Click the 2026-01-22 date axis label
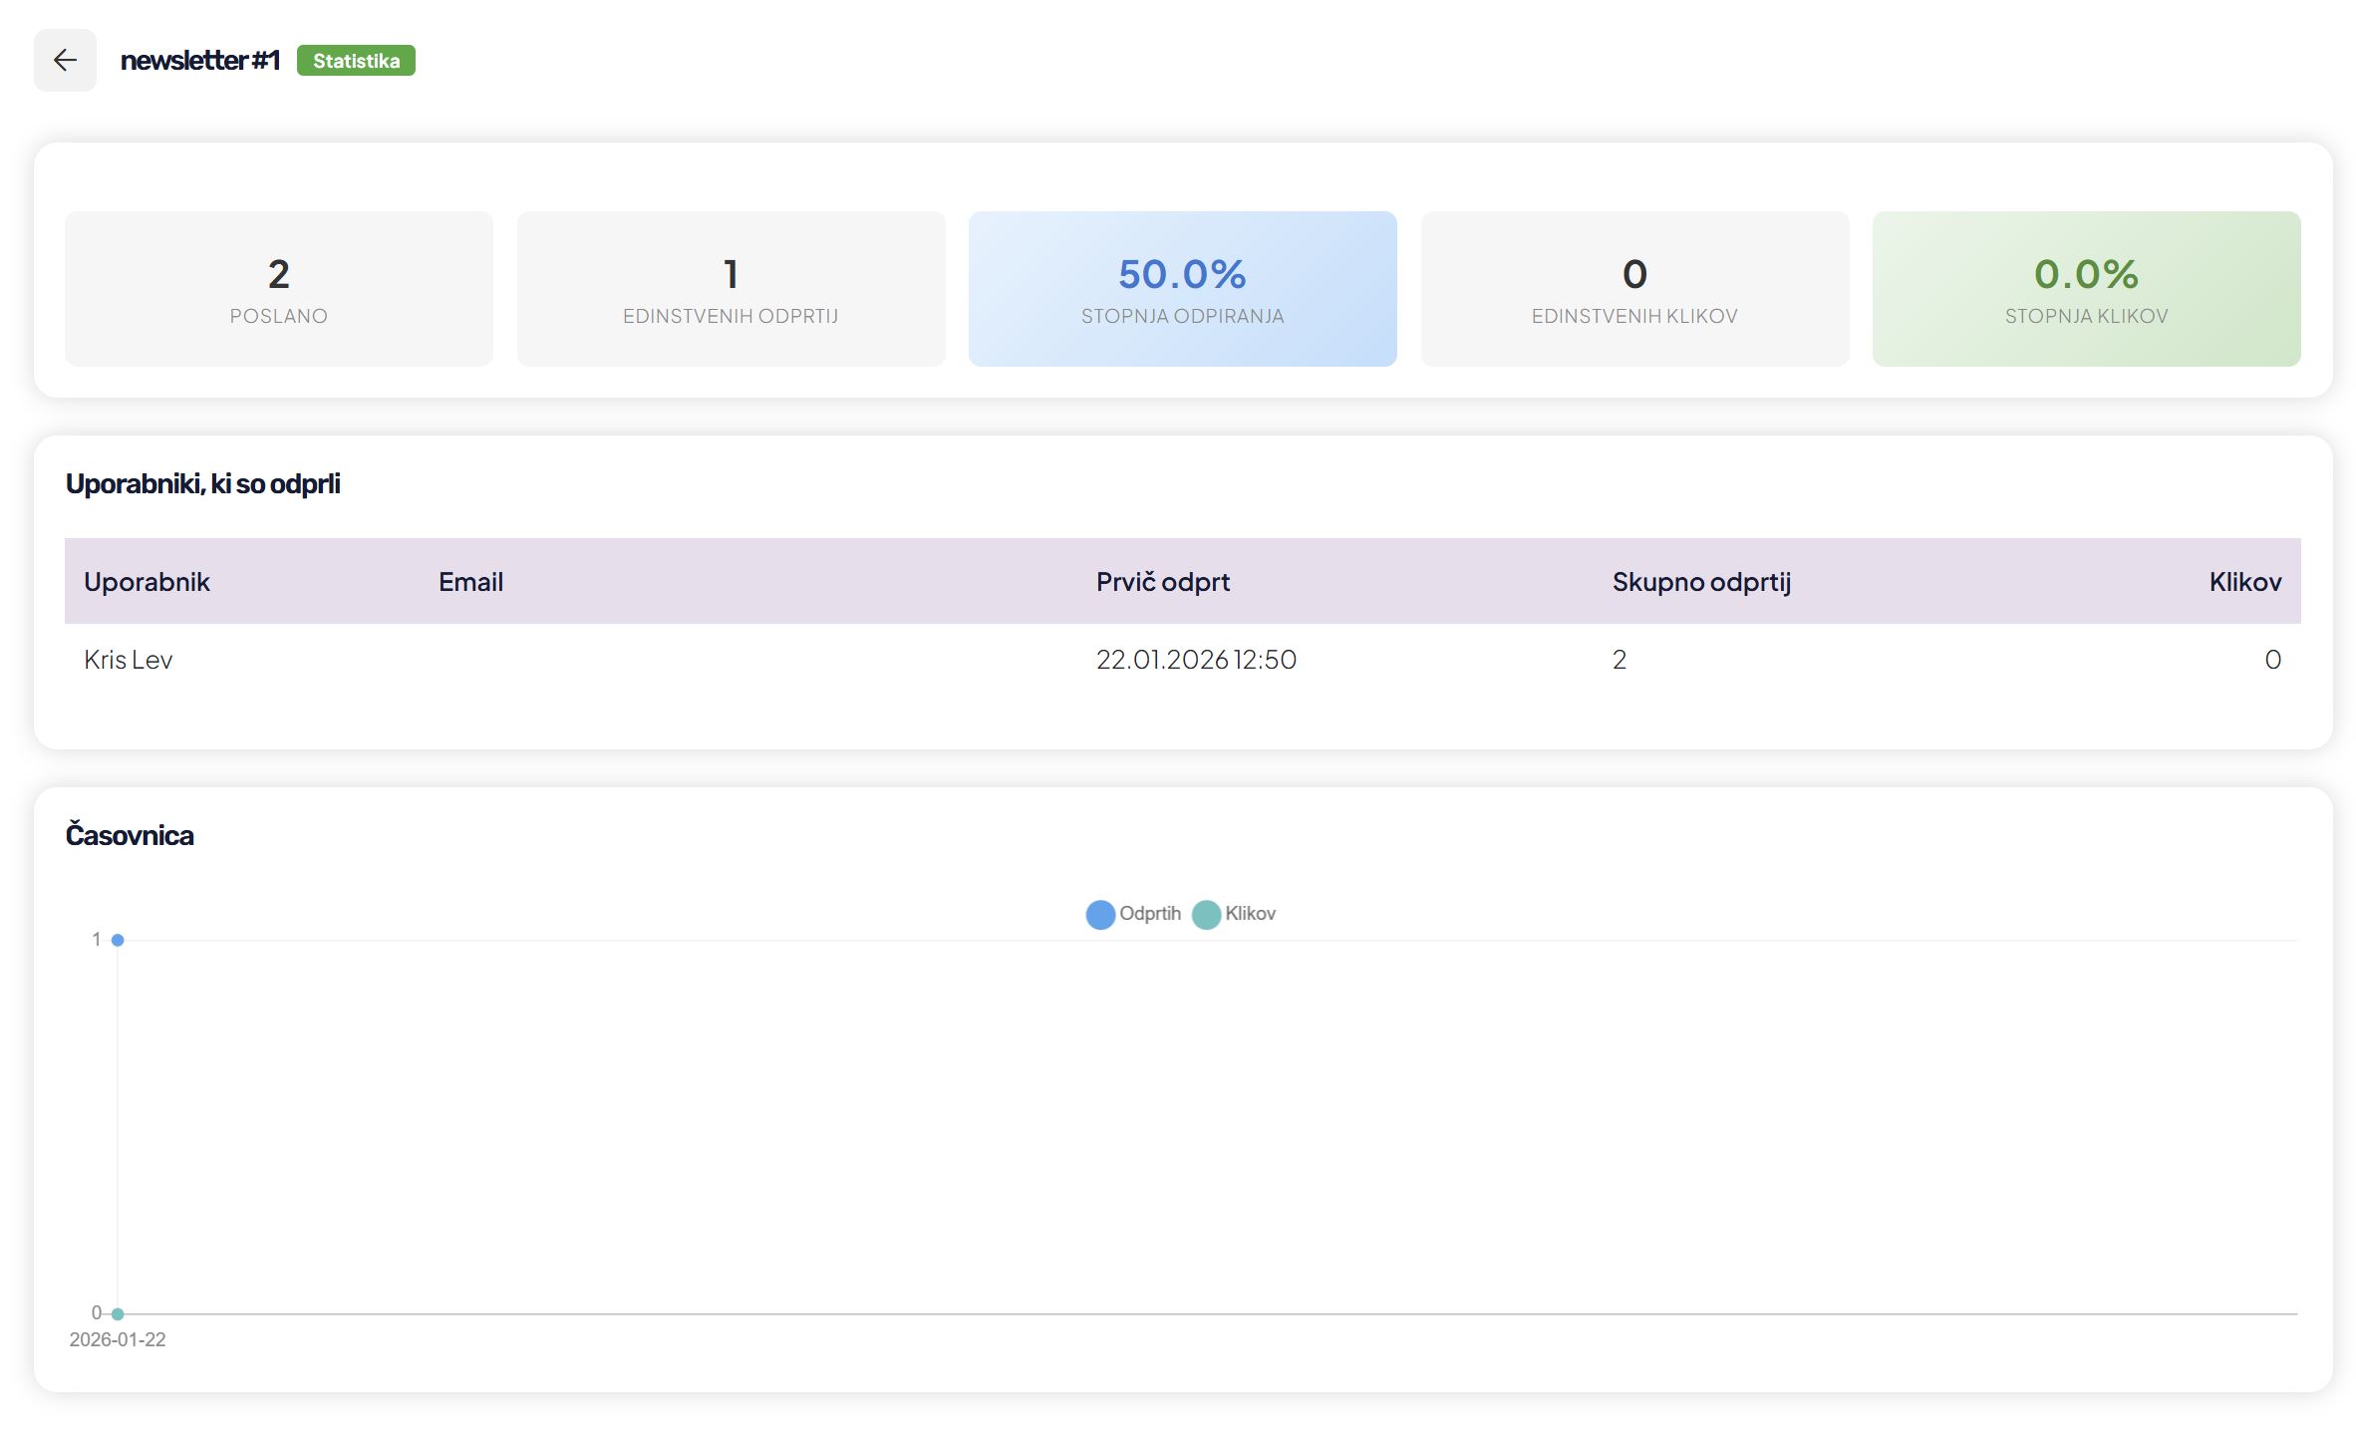Viewport: 2356px width, 1434px height. click(118, 1339)
